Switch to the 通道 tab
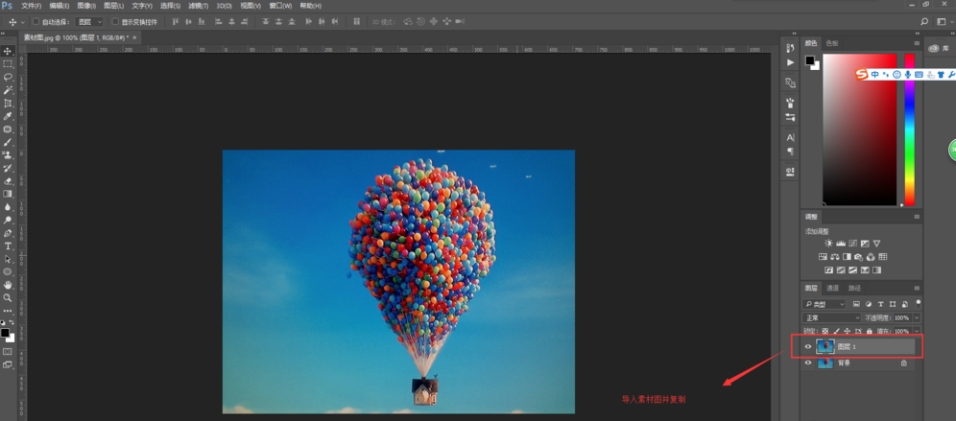The width and height of the screenshot is (956, 421). (832, 288)
